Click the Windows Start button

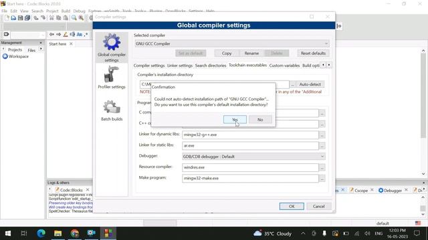tap(8, 233)
